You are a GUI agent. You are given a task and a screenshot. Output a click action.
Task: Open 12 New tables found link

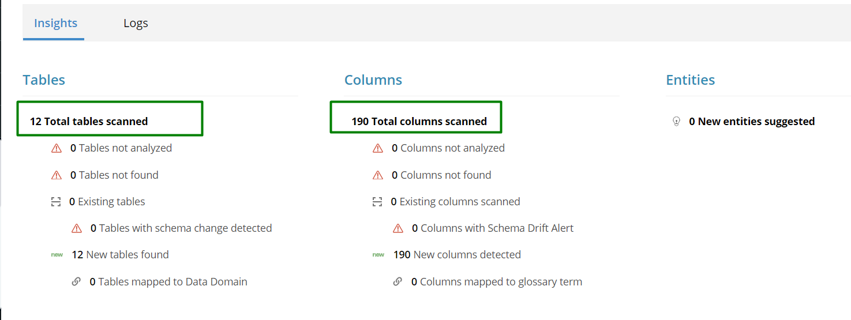pyautogui.click(x=120, y=255)
